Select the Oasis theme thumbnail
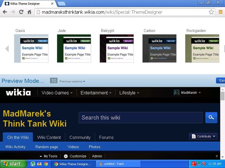Screen dimensions: 225x168 [31, 48]
